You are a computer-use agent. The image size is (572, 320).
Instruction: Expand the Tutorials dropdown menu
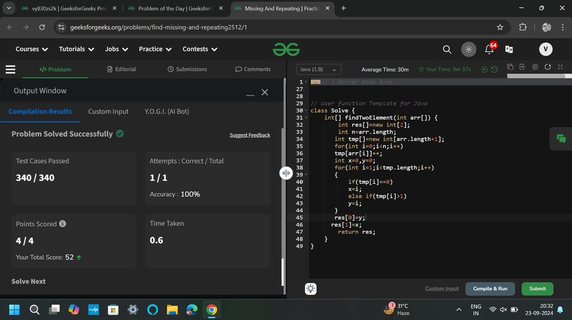point(76,49)
